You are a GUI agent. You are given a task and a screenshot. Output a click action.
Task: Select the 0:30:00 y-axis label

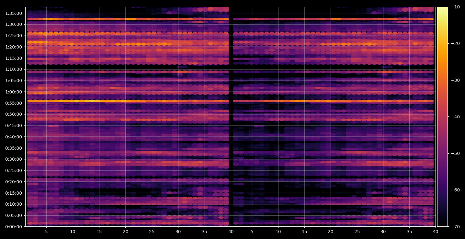click(x=14, y=159)
